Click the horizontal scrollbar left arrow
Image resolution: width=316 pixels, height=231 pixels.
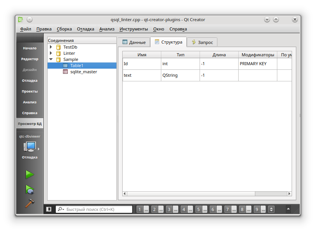click(x=125, y=194)
